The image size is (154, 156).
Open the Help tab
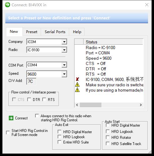click(x=77, y=32)
